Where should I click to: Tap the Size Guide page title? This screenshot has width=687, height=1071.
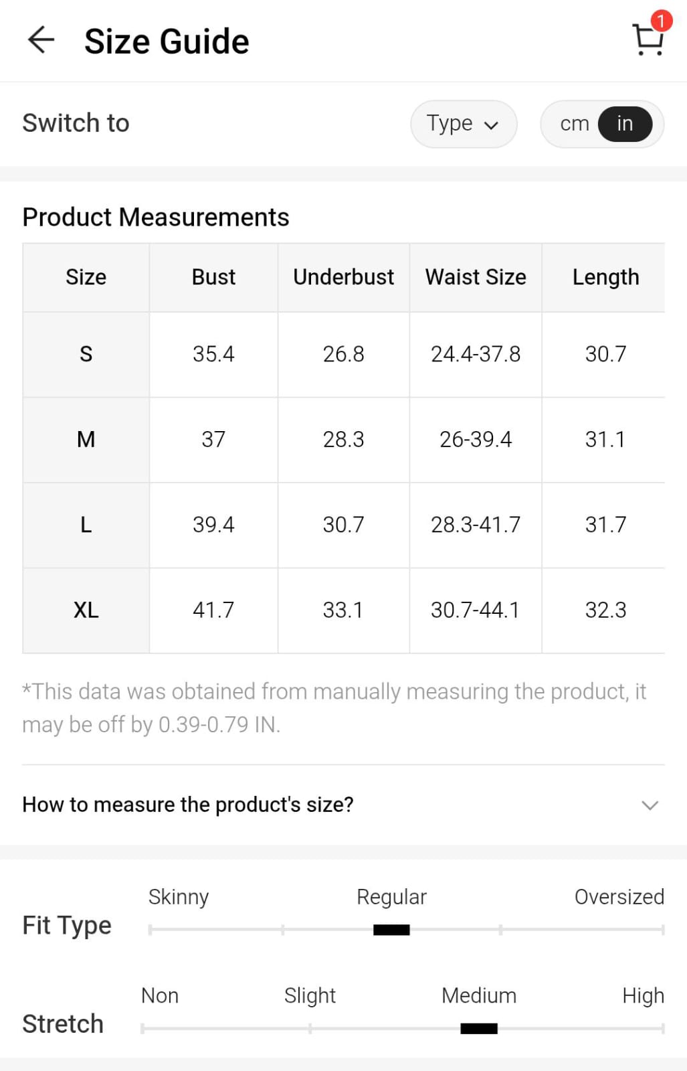(x=167, y=42)
